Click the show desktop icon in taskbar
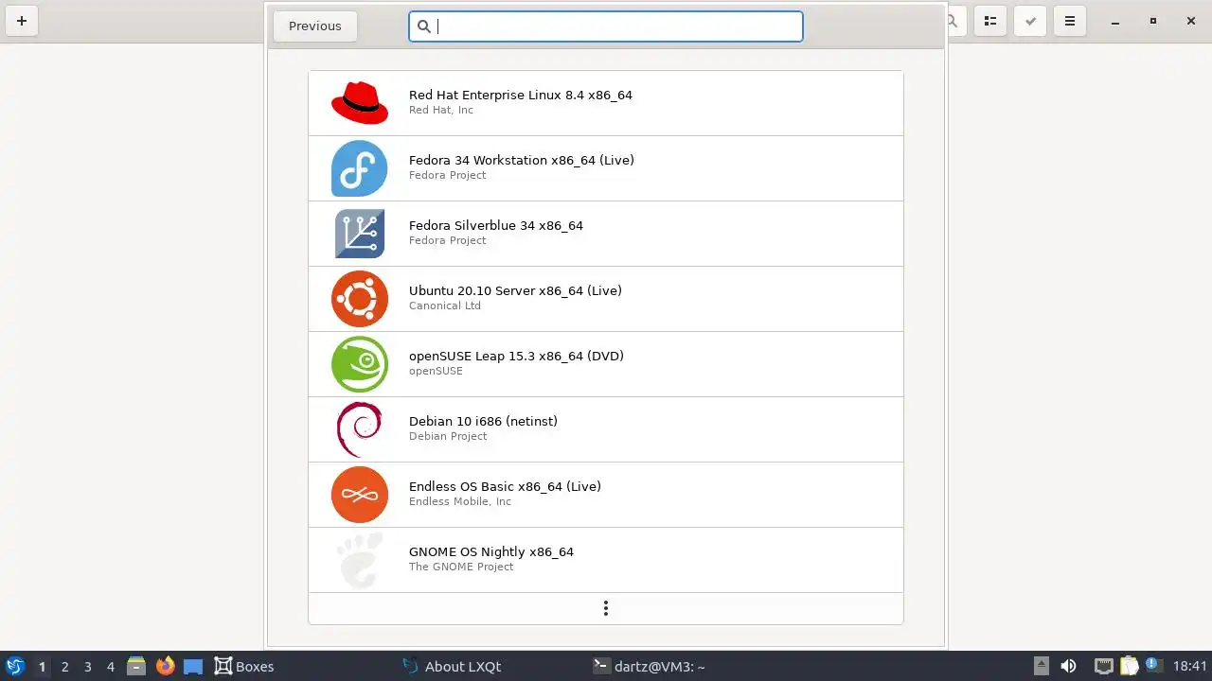 coord(193,666)
